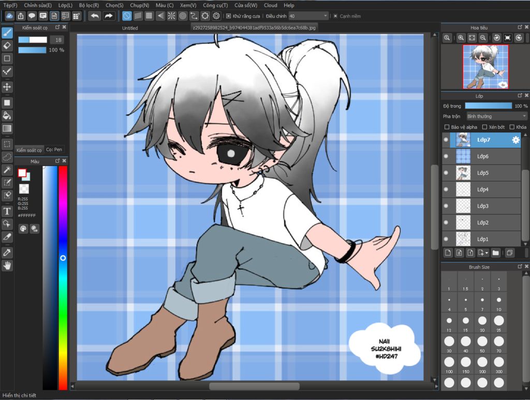Select the Gradient tool

click(x=7, y=128)
